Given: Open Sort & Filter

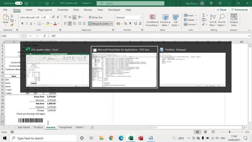Looking at the screenshot, I should tap(213, 20).
